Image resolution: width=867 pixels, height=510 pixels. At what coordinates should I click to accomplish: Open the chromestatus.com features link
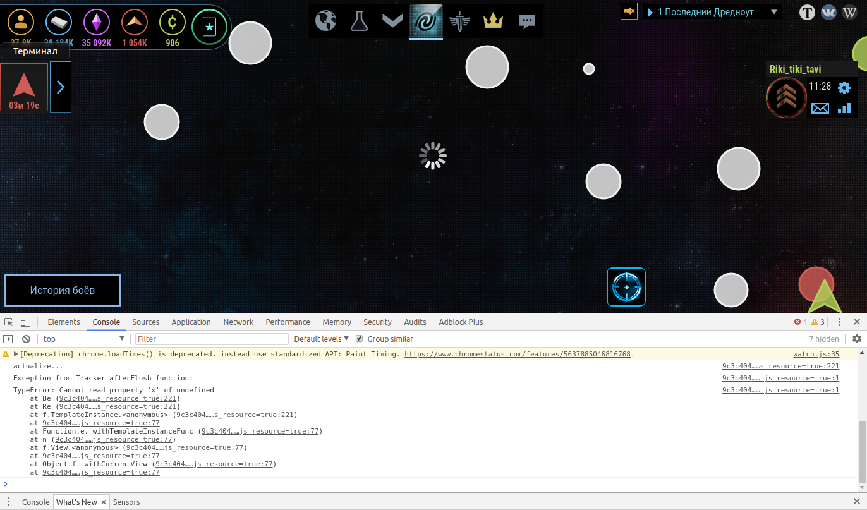click(517, 354)
